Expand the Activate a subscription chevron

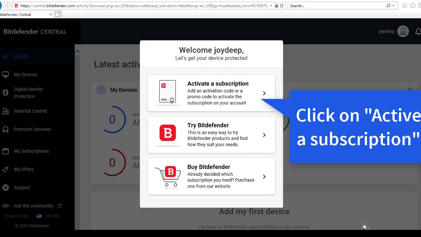tap(264, 93)
